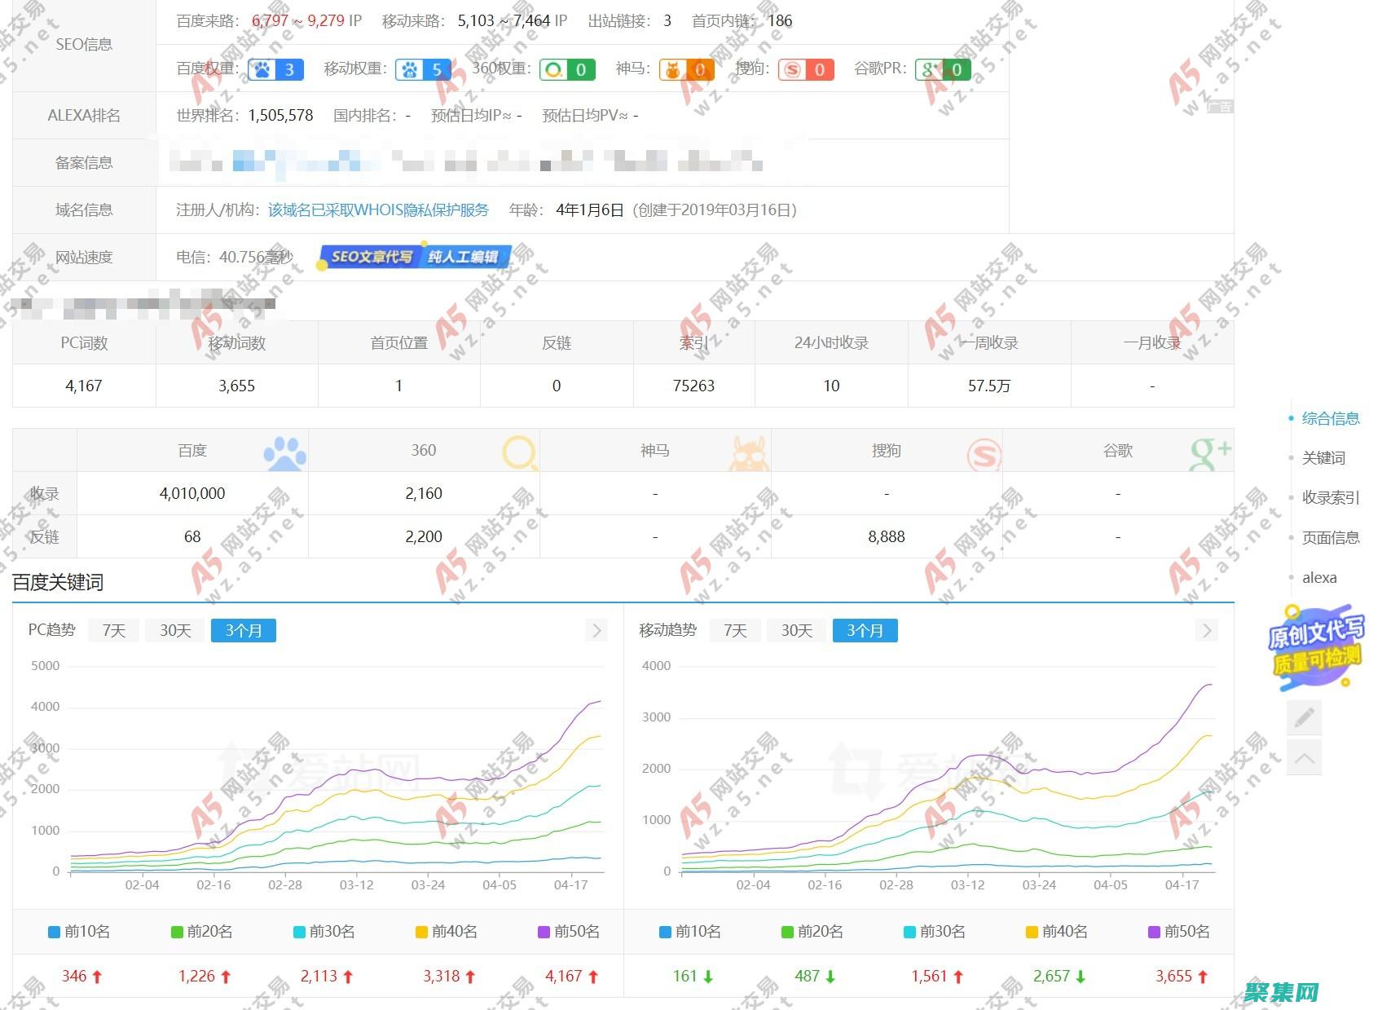Viewport: 1391px width, 1010px height.
Task: Toggle 前30名 legend in PC trend chart
Action: [x=324, y=931]
